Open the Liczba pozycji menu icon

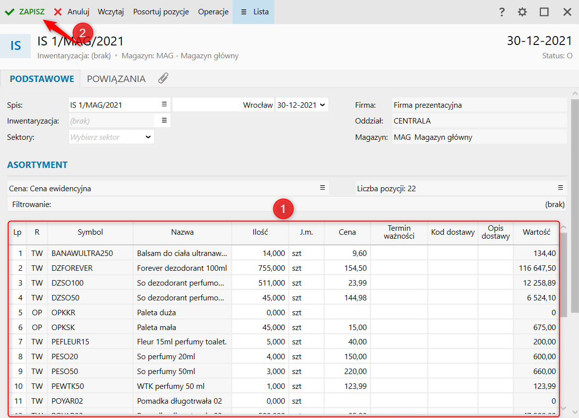click(560, 188)
